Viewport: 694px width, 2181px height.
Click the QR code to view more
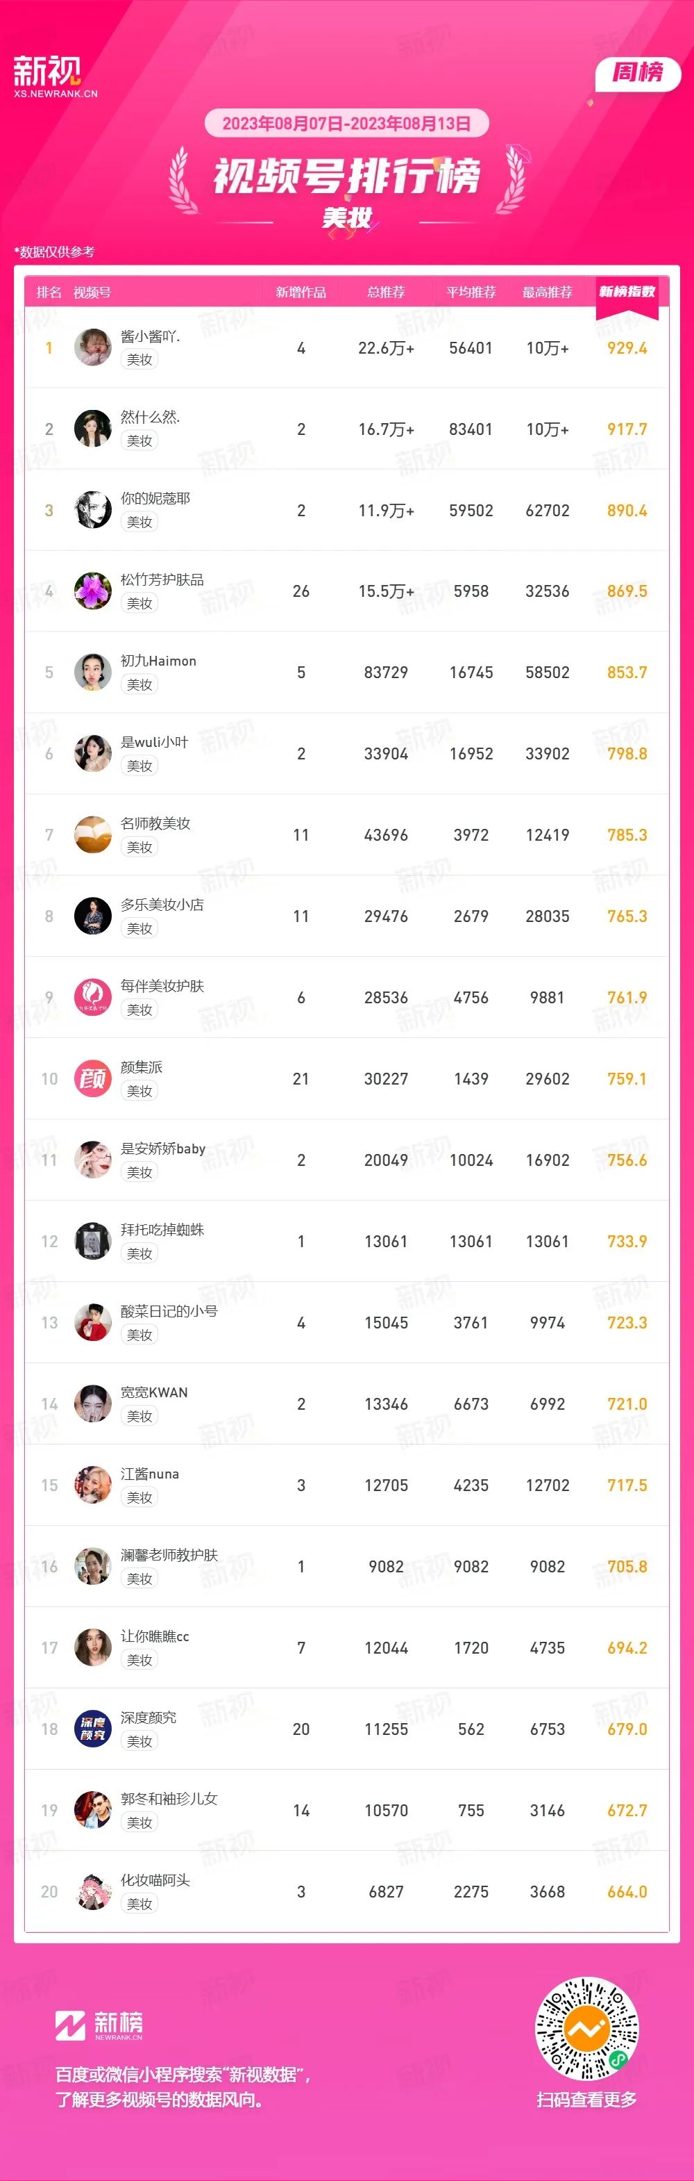[586, 2029]
